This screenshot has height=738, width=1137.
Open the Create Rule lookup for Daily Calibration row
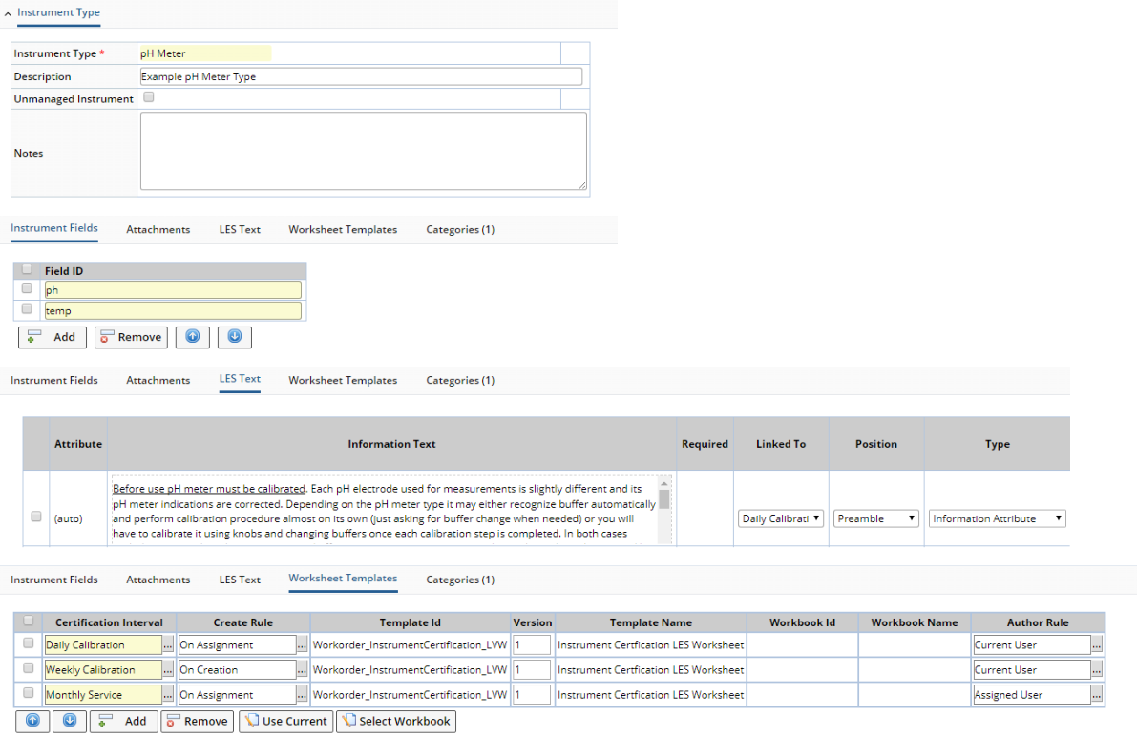(x=303, y=644)
